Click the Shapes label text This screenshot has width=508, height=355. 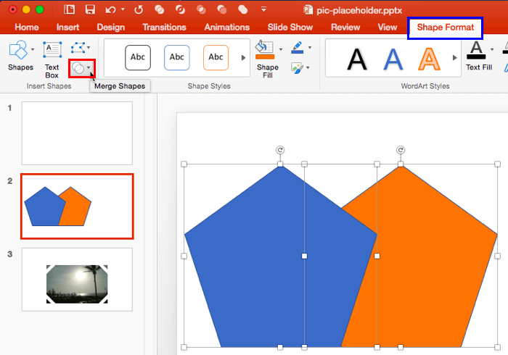(x=20, y=67)
